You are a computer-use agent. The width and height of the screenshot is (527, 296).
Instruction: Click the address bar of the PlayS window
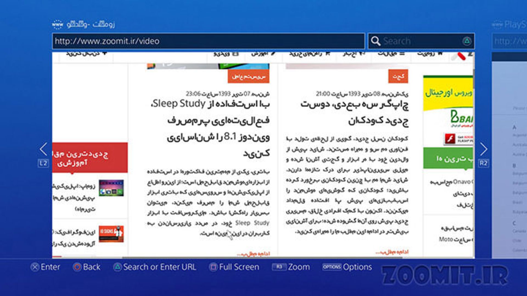pos(510,41)
